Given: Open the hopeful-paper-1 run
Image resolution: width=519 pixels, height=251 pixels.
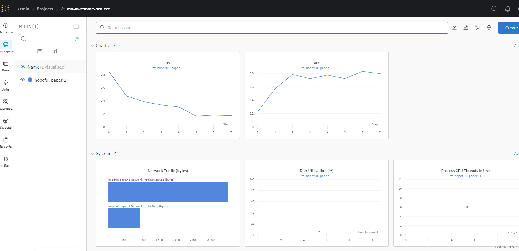Looking at the screenshot, I should (50, 80).
